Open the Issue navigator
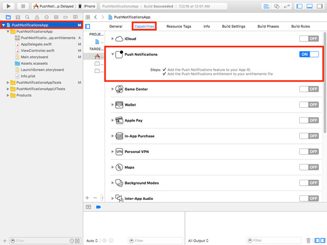 click(37, 17)
